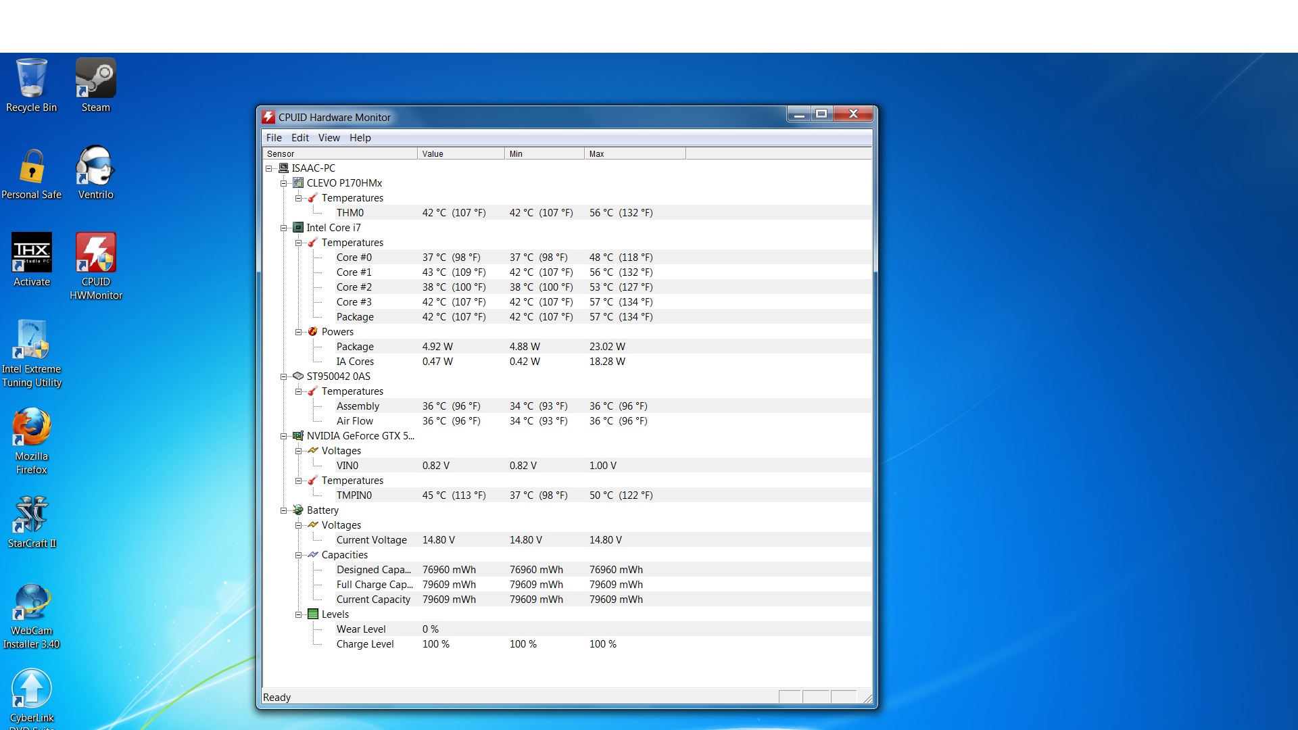The height and width of the screenshot is (730, 1298).
Task: Click the CLEVO P170HMx motherboard icon
Action: 298,183
